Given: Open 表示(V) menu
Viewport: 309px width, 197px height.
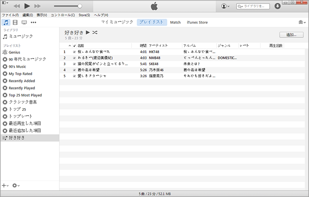Looking at the screenshot, I should [x=42, y=15].
